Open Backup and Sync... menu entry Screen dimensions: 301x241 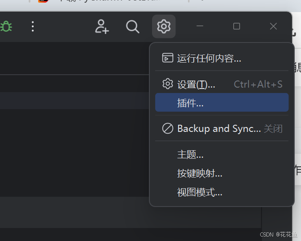pyautogui.click(x=222, y=128)
